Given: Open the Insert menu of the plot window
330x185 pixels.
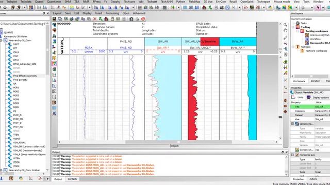Looking at the screenshot, I should point(98,13).
